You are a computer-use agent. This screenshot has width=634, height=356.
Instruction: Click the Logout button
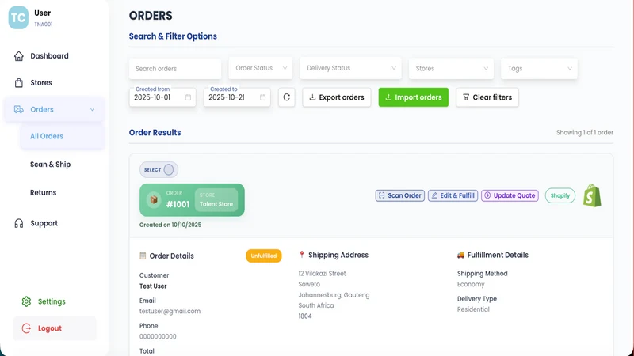pyautogui.click(x=54, y=328)
